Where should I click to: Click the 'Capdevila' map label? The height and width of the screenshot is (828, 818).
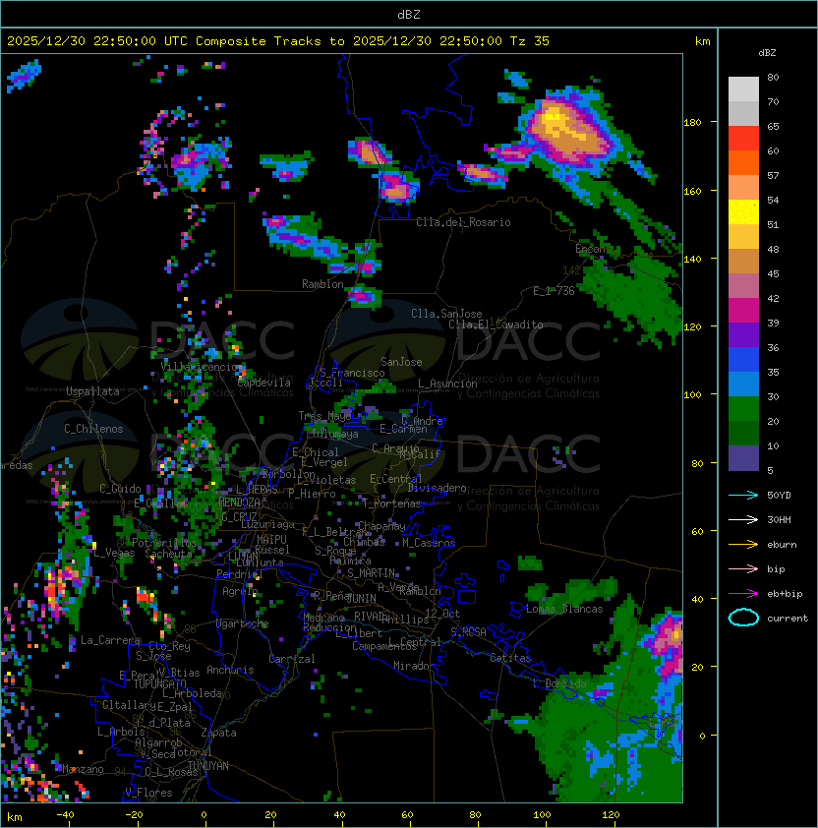[264, 383]
